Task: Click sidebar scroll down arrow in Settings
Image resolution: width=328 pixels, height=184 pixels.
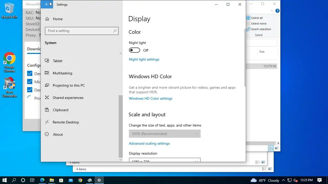Action: coord(121,159)
